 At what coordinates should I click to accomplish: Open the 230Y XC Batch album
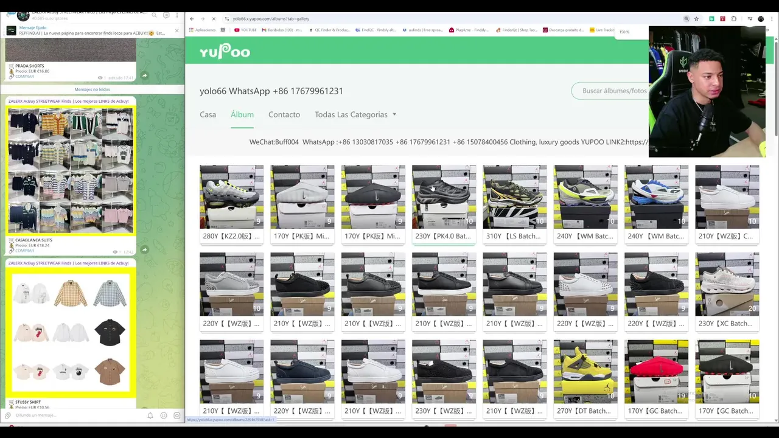(x=727, y=291)
